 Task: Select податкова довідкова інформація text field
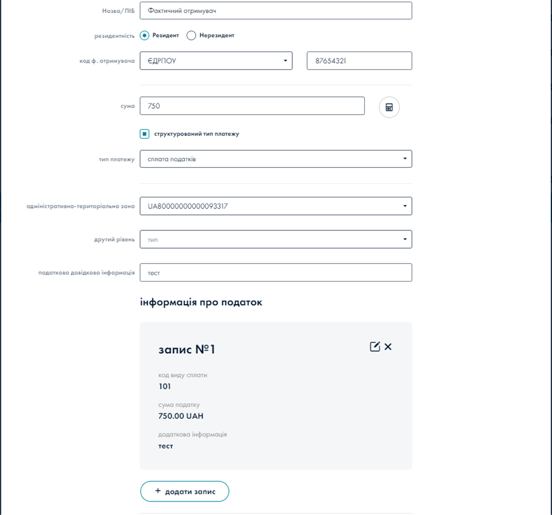(276, 273)
